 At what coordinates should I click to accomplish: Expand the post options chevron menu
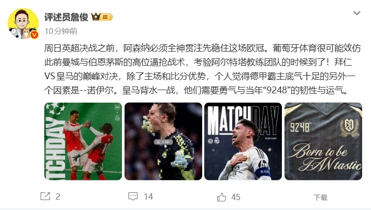click(x=356, y=13)
